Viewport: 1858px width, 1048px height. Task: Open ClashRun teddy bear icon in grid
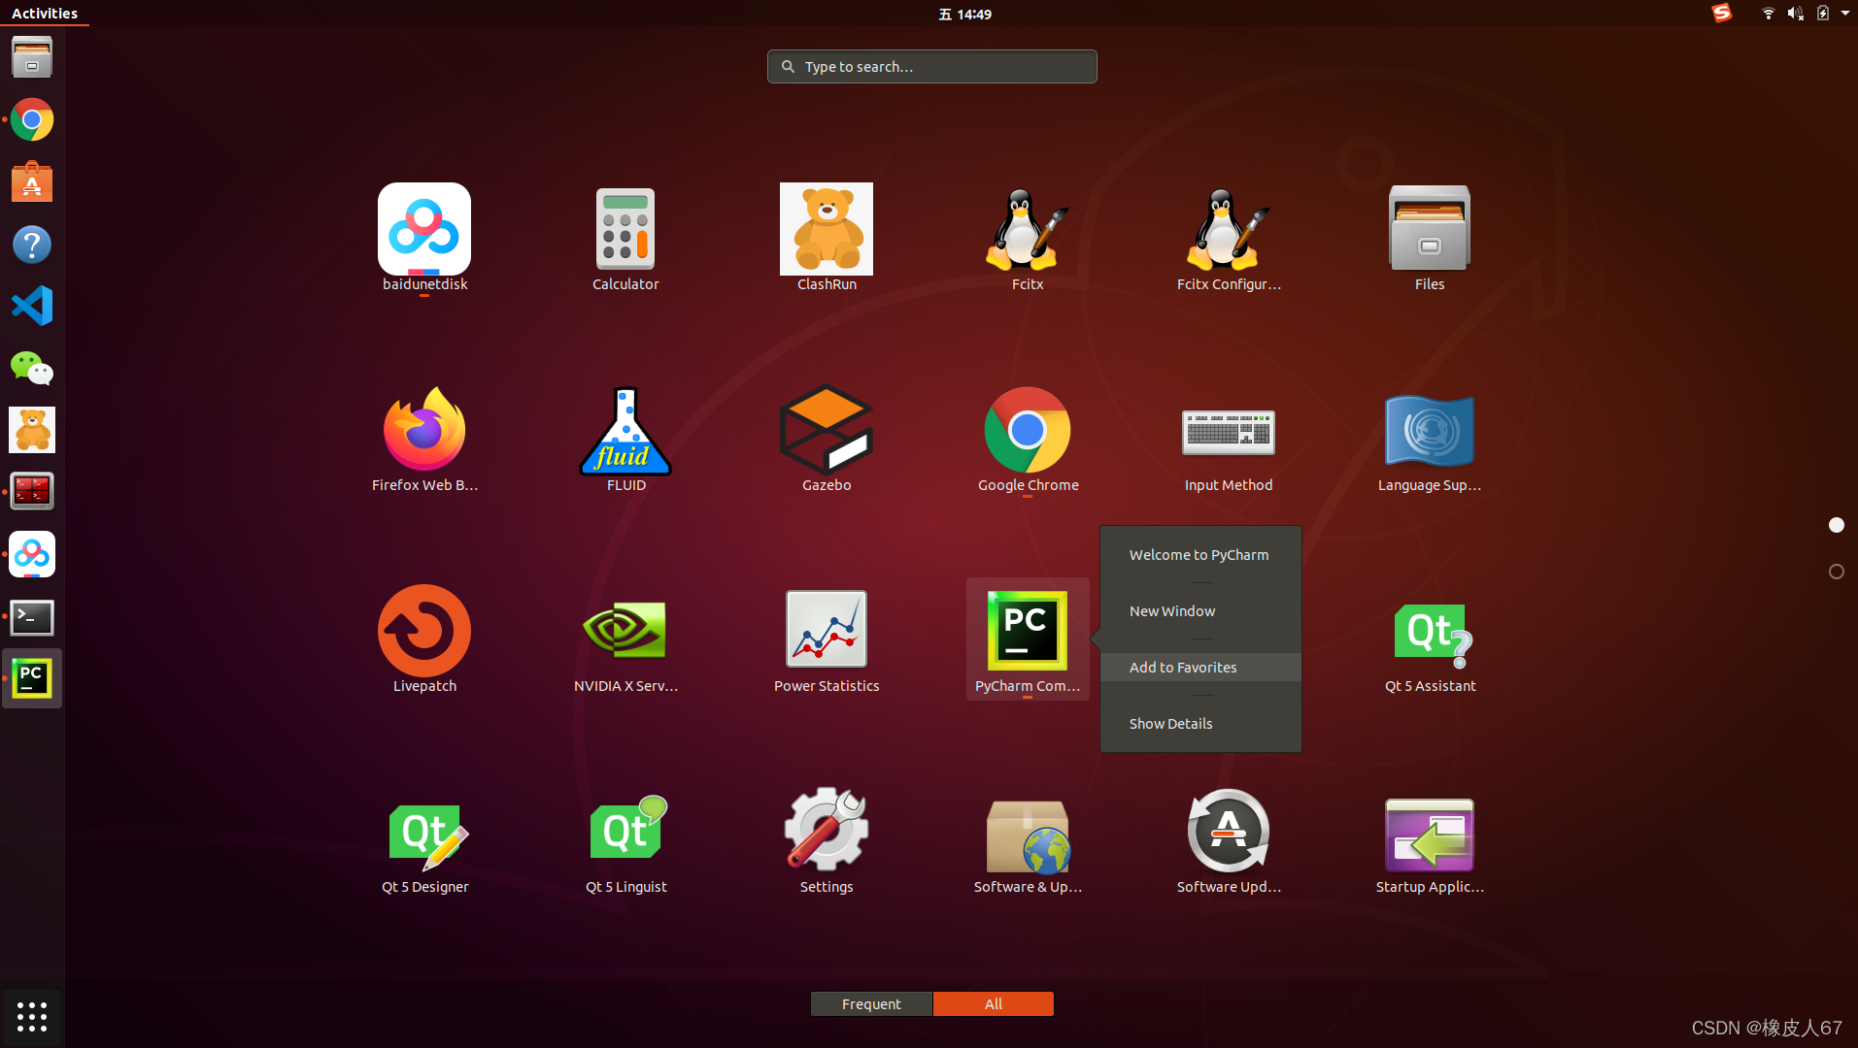[827, 239]
